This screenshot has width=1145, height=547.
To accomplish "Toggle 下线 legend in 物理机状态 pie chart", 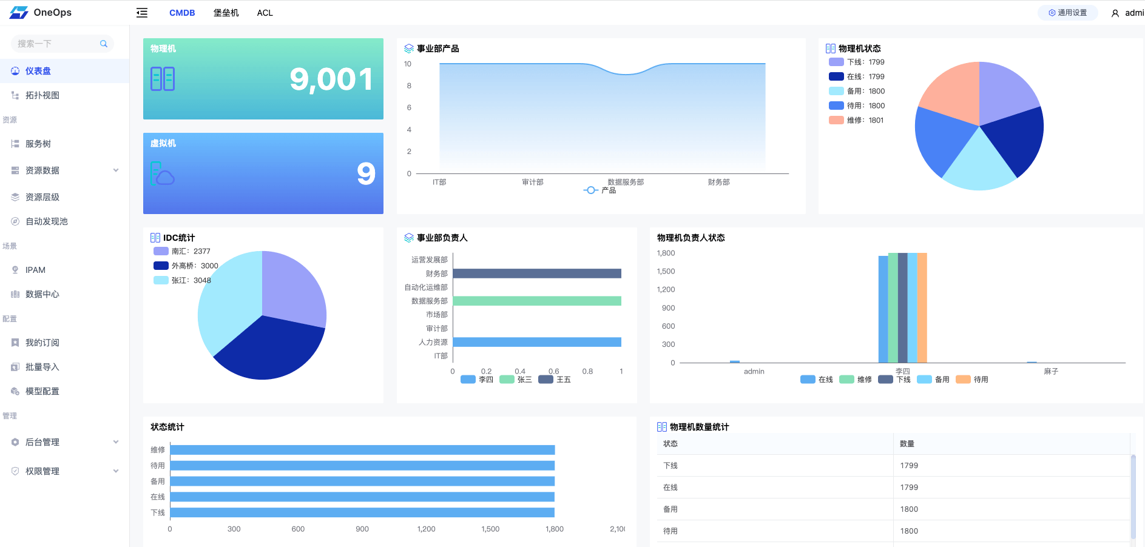I will coord(856,62).
